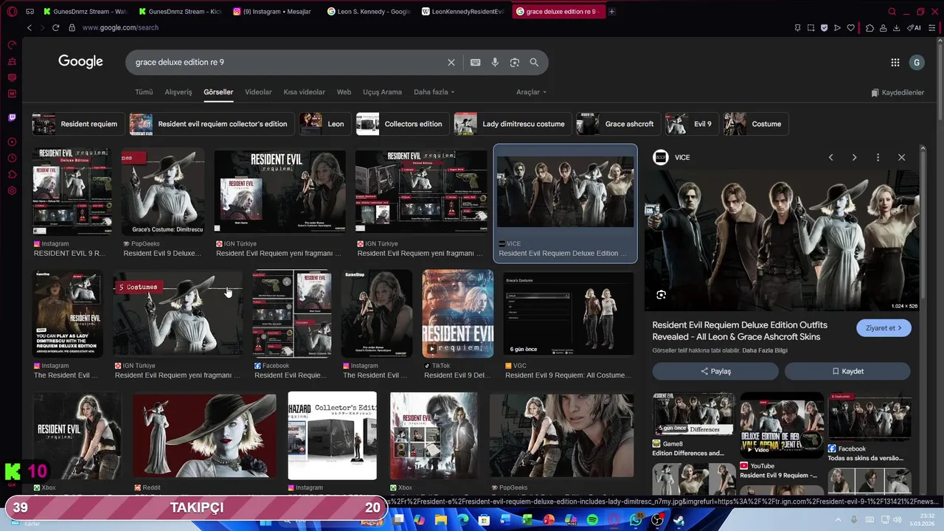Screen dimensions: 944x531
Task: Open Twitch panel in sidebar
Action: (12, 118)
